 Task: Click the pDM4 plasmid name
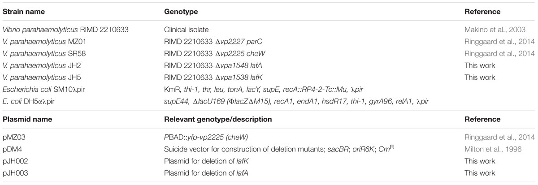[13, 149]
